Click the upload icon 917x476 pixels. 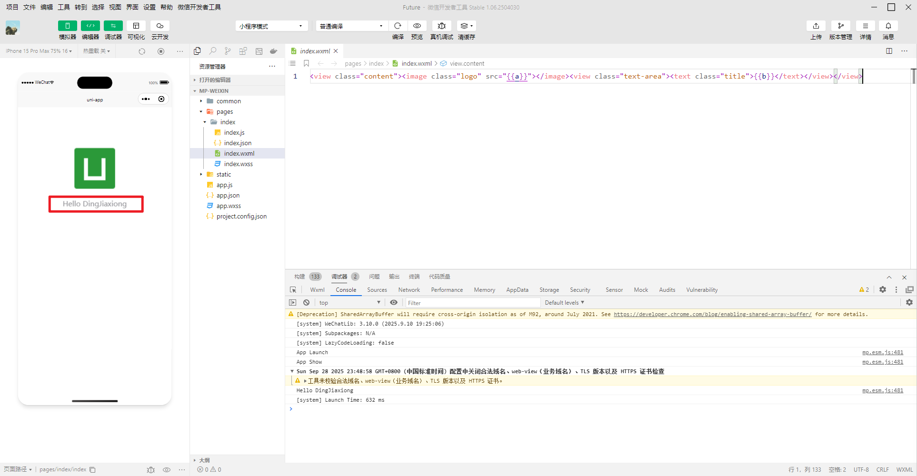click(816, 26)
